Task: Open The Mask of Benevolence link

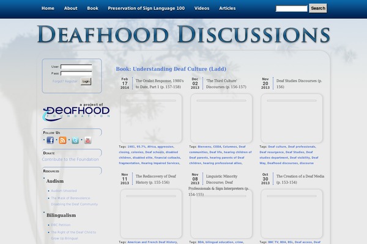Action: (74, 201)
